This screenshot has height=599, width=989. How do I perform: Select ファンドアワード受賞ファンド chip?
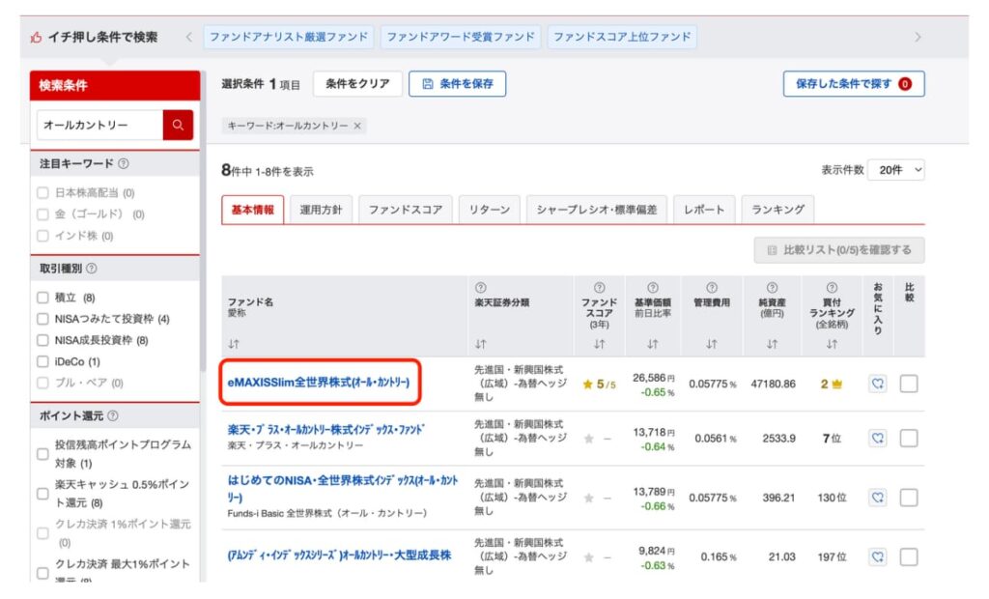click(461, 37)
